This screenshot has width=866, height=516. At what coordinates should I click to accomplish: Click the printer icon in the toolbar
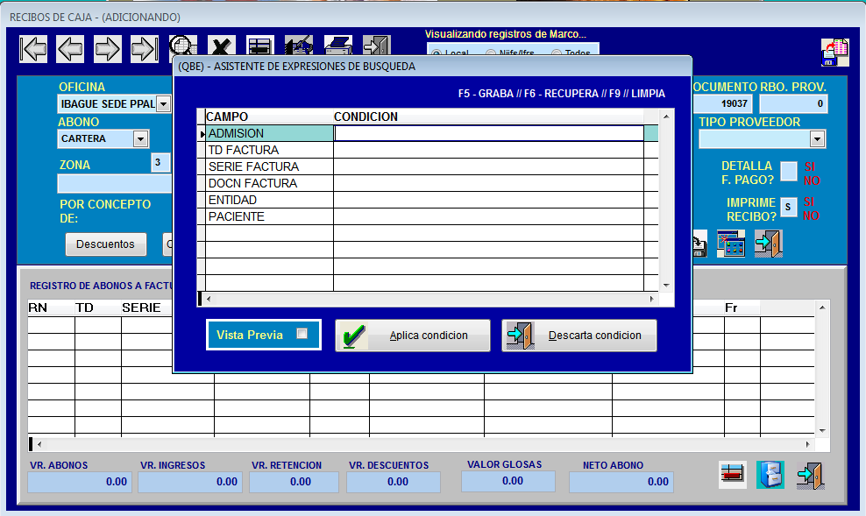point(338,46)
